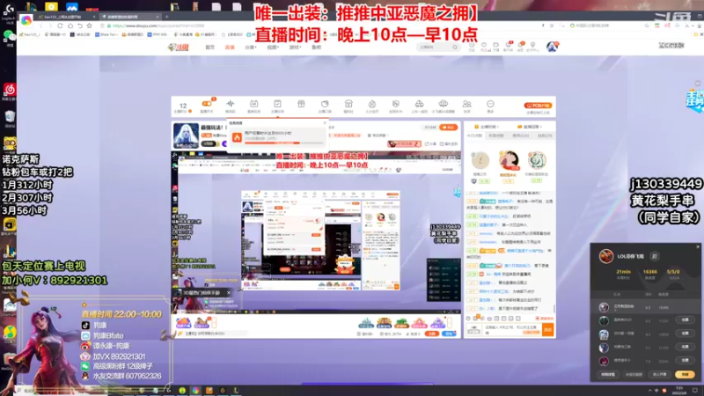Click the round badge beside the LOL panel name
This screenshot has width=704, height=396.
(654, 256)
